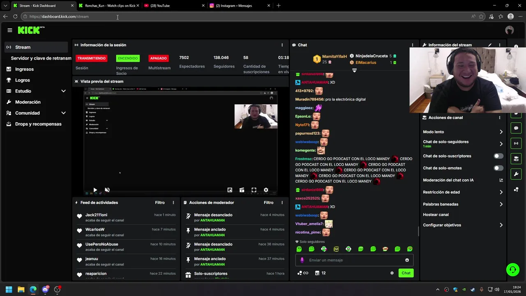
Task: Open the chat bubble widget in right toolbar
Action: click(x=516, y=128)
